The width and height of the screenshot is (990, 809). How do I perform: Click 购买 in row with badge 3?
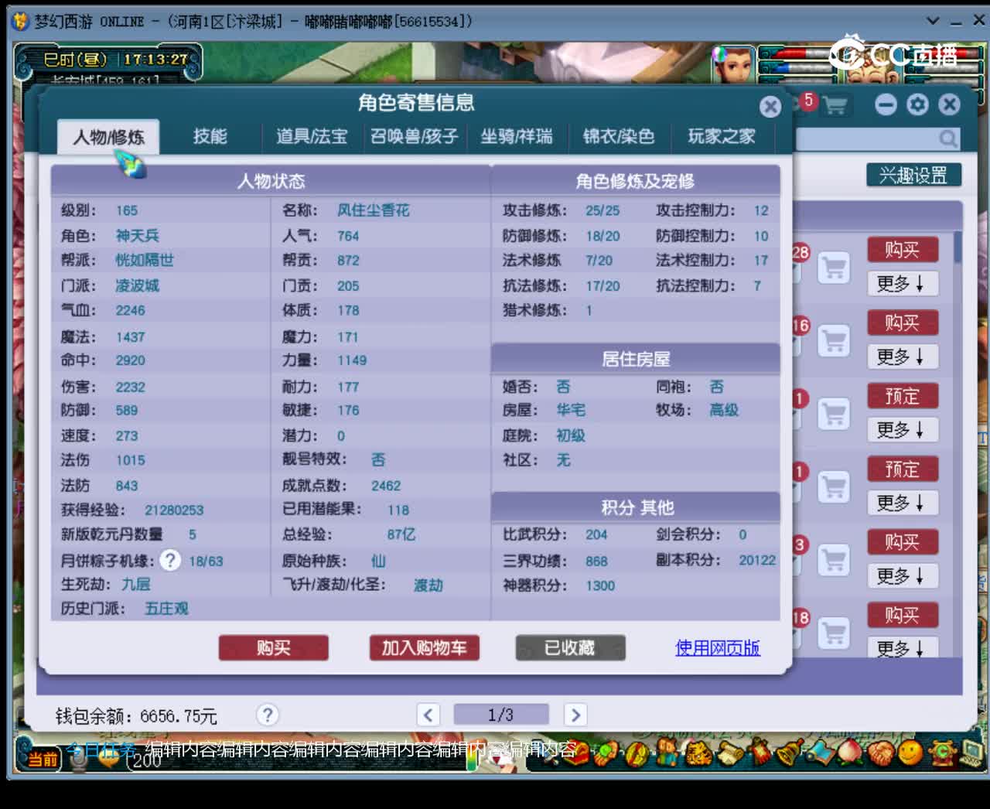click(x=902, y=541)
